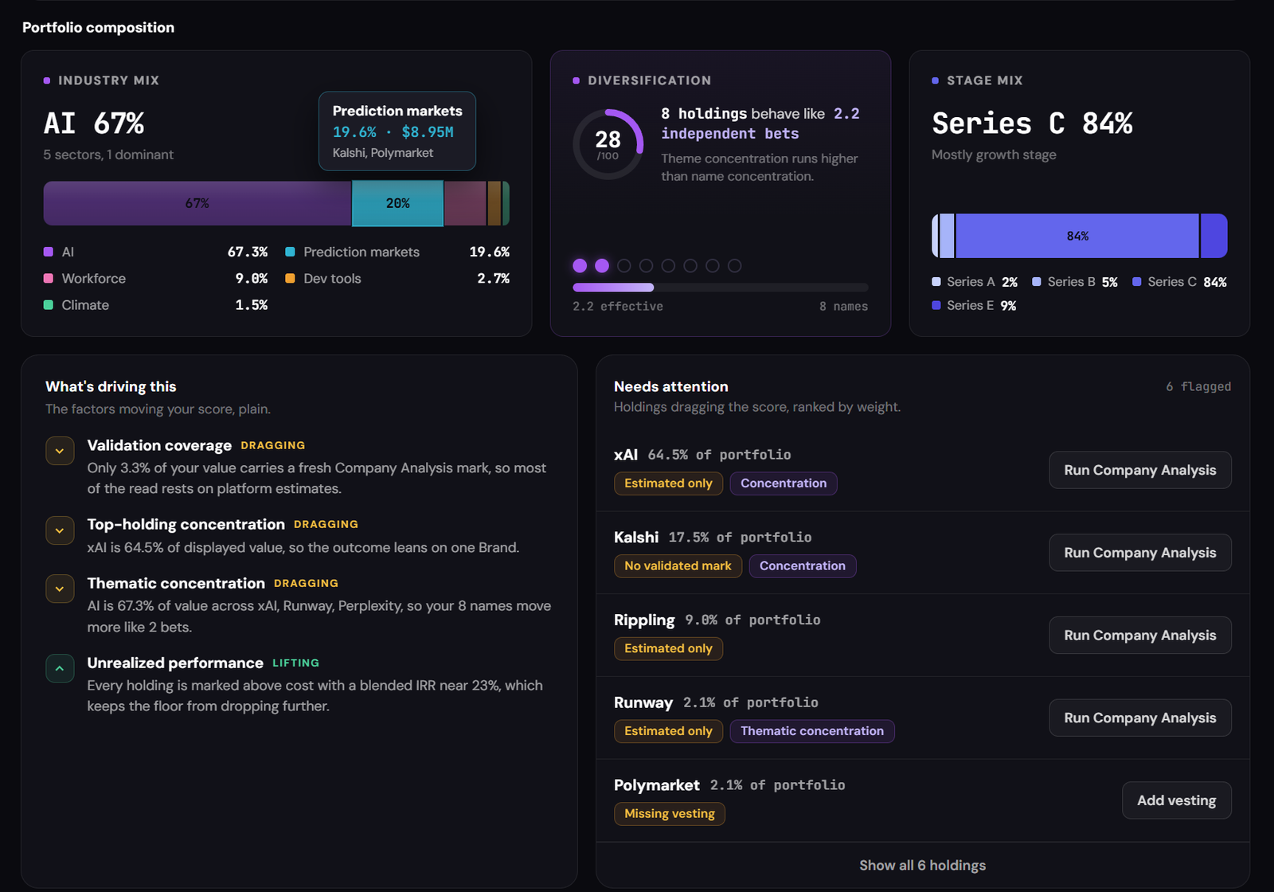This screenshot has height=892, width=1274.
Task: Click Runway's Estimated only tag
Action: [x=668, y=731]
